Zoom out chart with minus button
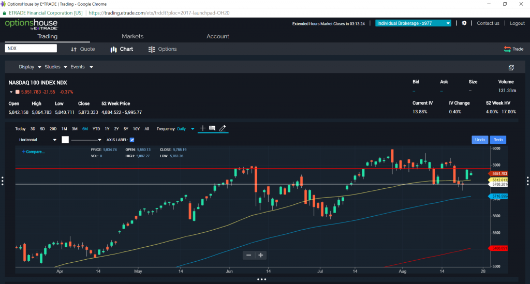Viewport: 530px width, 284px height. [249, 255]
